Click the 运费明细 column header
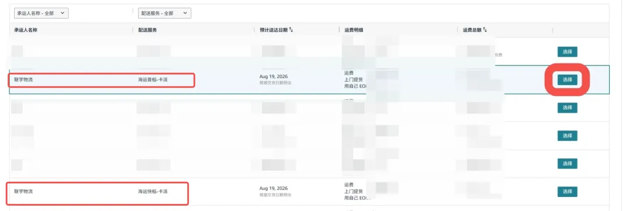630x211 pixels. [x=354, y=30]
